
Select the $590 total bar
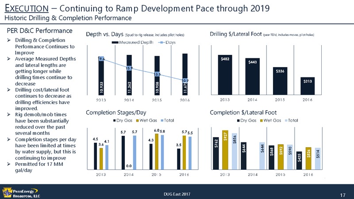tap(290, 157)
